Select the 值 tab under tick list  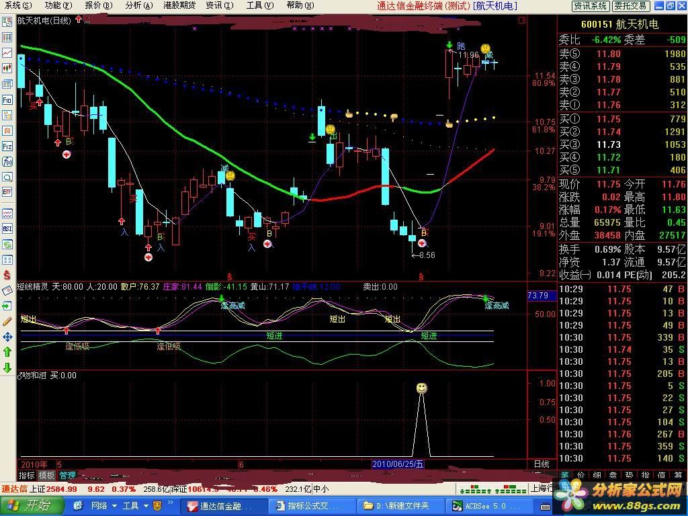pos(662,475)
